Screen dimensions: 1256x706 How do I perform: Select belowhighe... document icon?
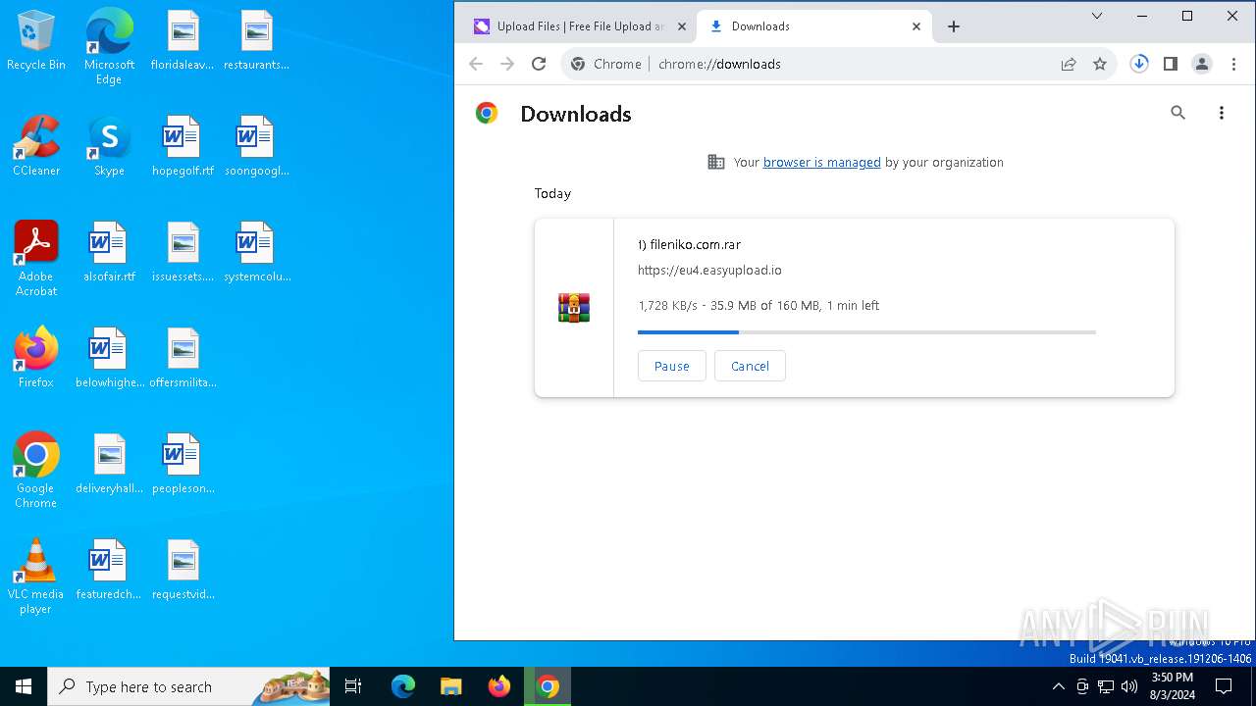coord(109,358)
